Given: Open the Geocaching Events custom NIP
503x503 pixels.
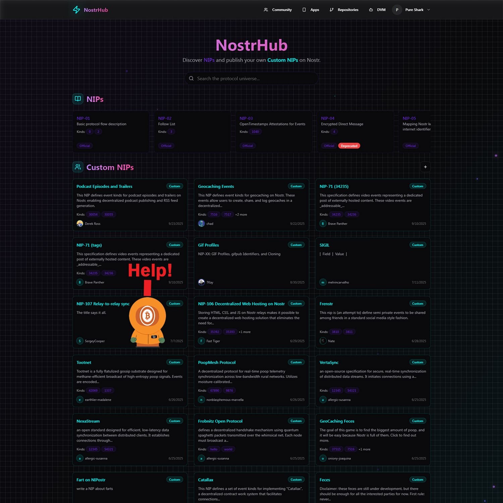Looking at the screenshot, I should point(216,186).
